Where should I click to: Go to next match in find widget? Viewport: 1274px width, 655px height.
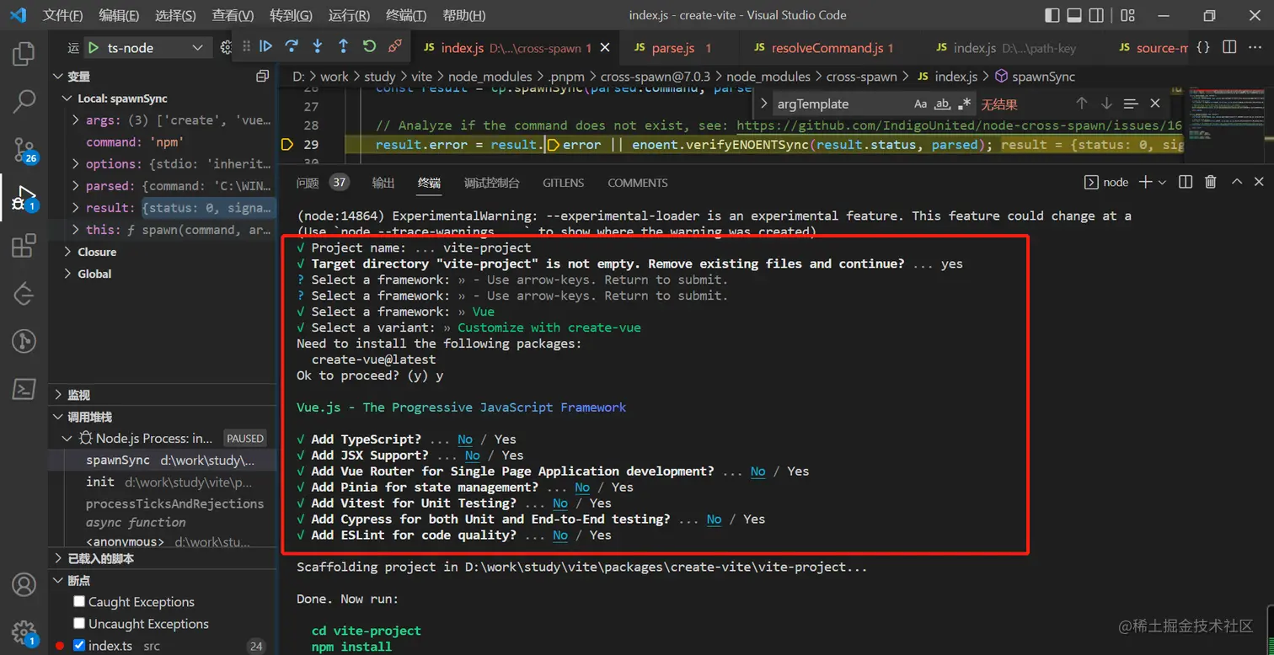(1106, 104)
